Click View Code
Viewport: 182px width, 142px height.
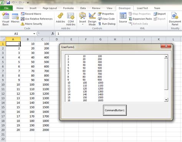(106, 19)
